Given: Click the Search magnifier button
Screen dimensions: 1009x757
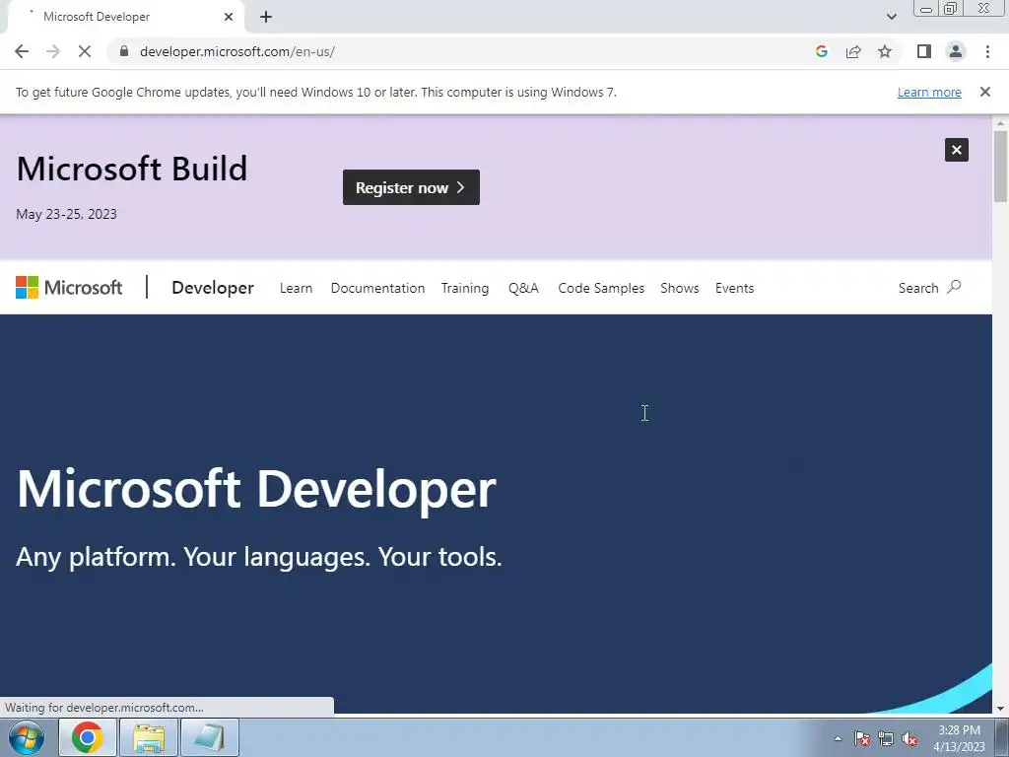Looking at the screenshot, I should (930, 288).
